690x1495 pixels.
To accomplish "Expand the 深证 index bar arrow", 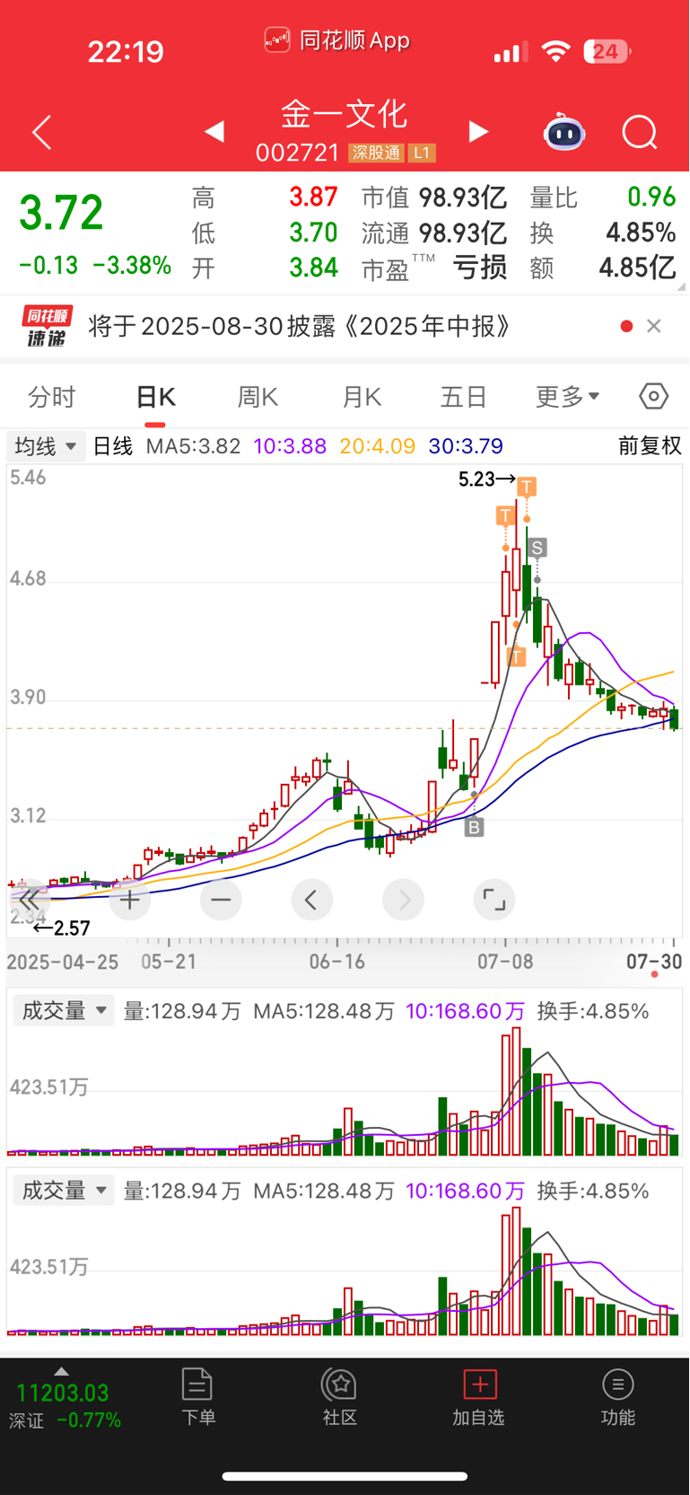I will pos(61,1371).
